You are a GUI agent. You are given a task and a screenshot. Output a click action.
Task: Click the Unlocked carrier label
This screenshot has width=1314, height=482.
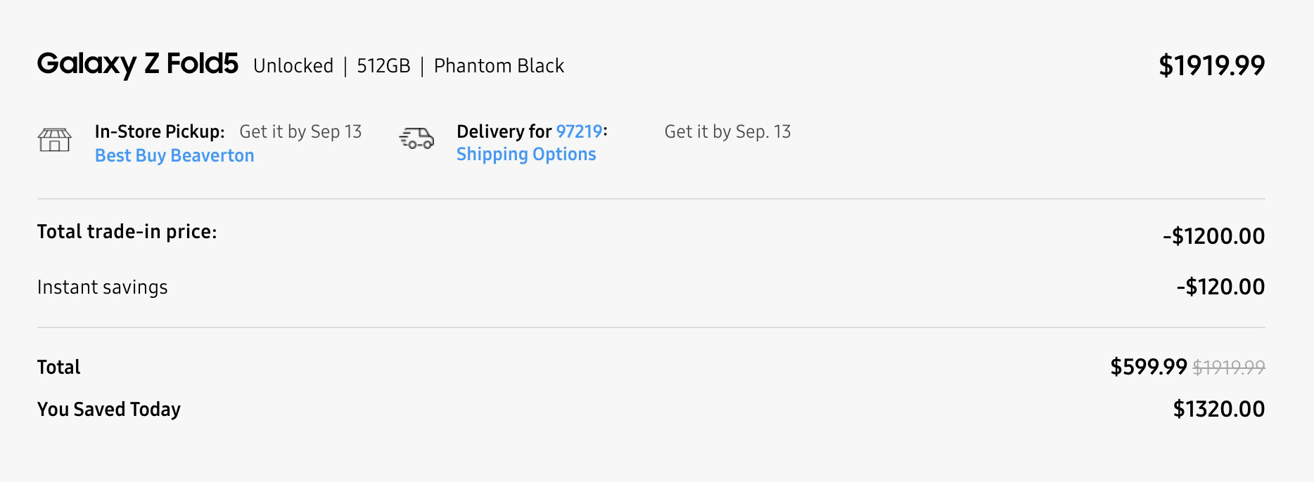pyautogui.click(x=293, y=65)
